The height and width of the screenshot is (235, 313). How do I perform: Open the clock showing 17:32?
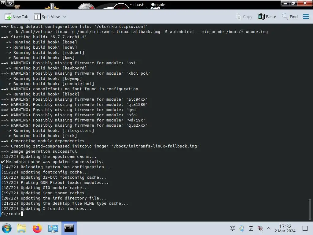[x=285, y=228]
